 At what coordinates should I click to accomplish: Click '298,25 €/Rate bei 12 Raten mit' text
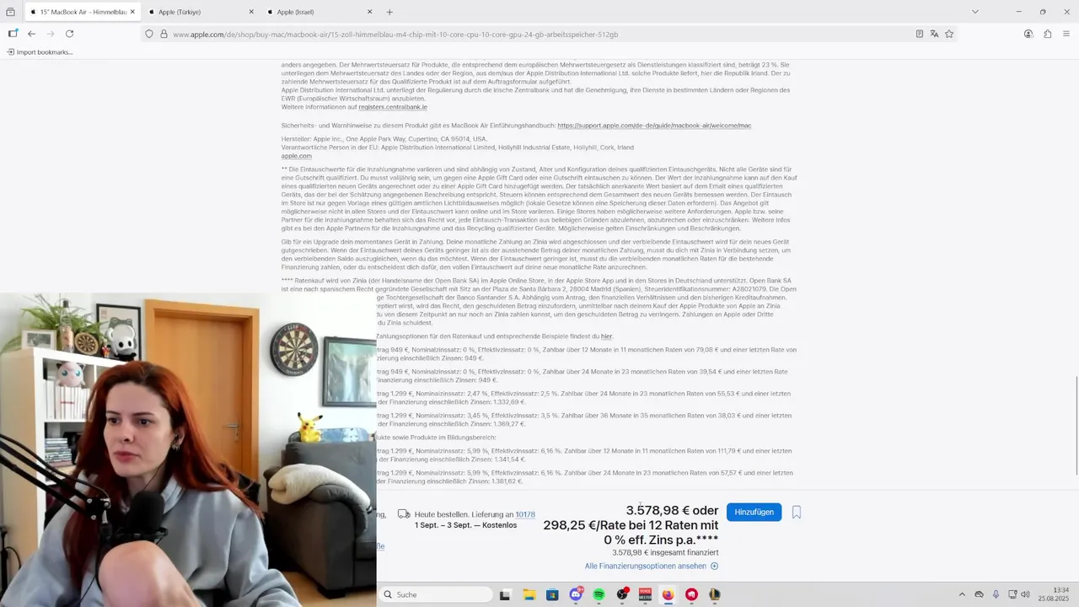point(631,525)
